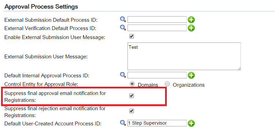Select the Domains radio button

click(x=132, y=84)
